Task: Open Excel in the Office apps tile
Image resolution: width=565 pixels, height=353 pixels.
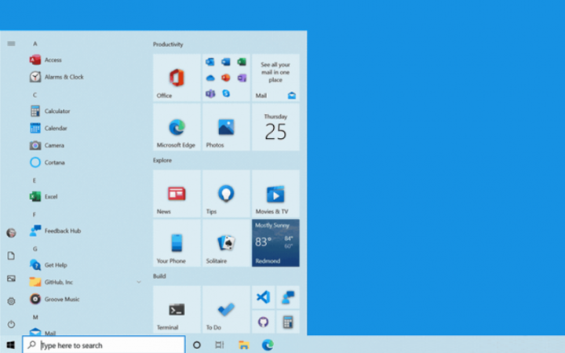Action: 242,62
